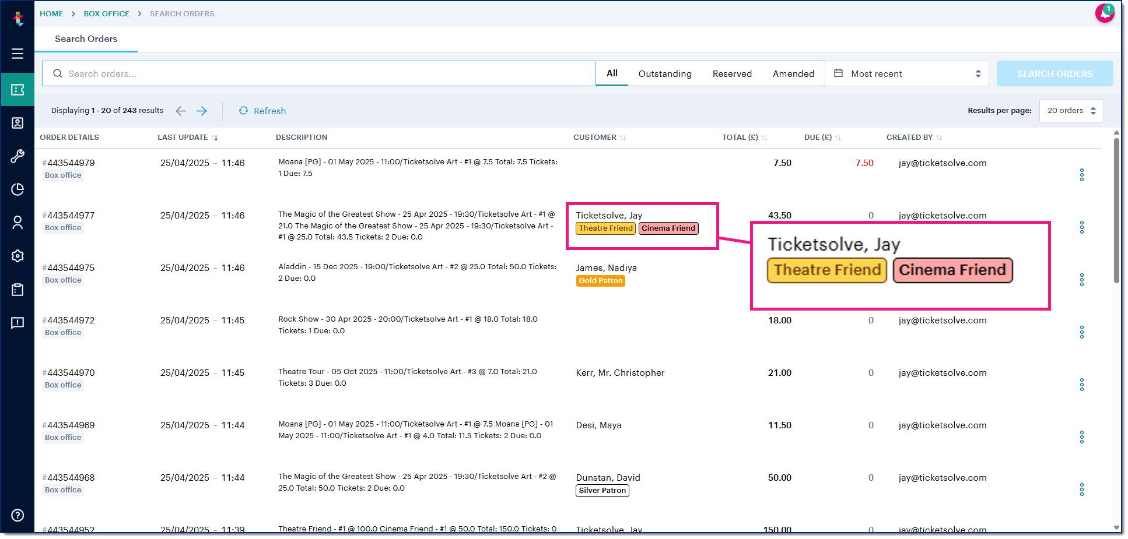
Task: Open the clipboard icon in sidebar
Action: 17,290
